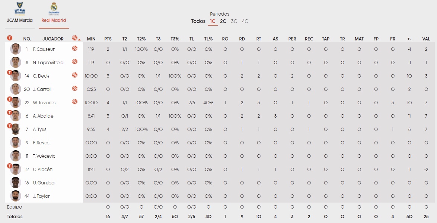Sort table by PTS column header
Screen dimensions: 437x223
pyautogui.click(x=108, y=39)
